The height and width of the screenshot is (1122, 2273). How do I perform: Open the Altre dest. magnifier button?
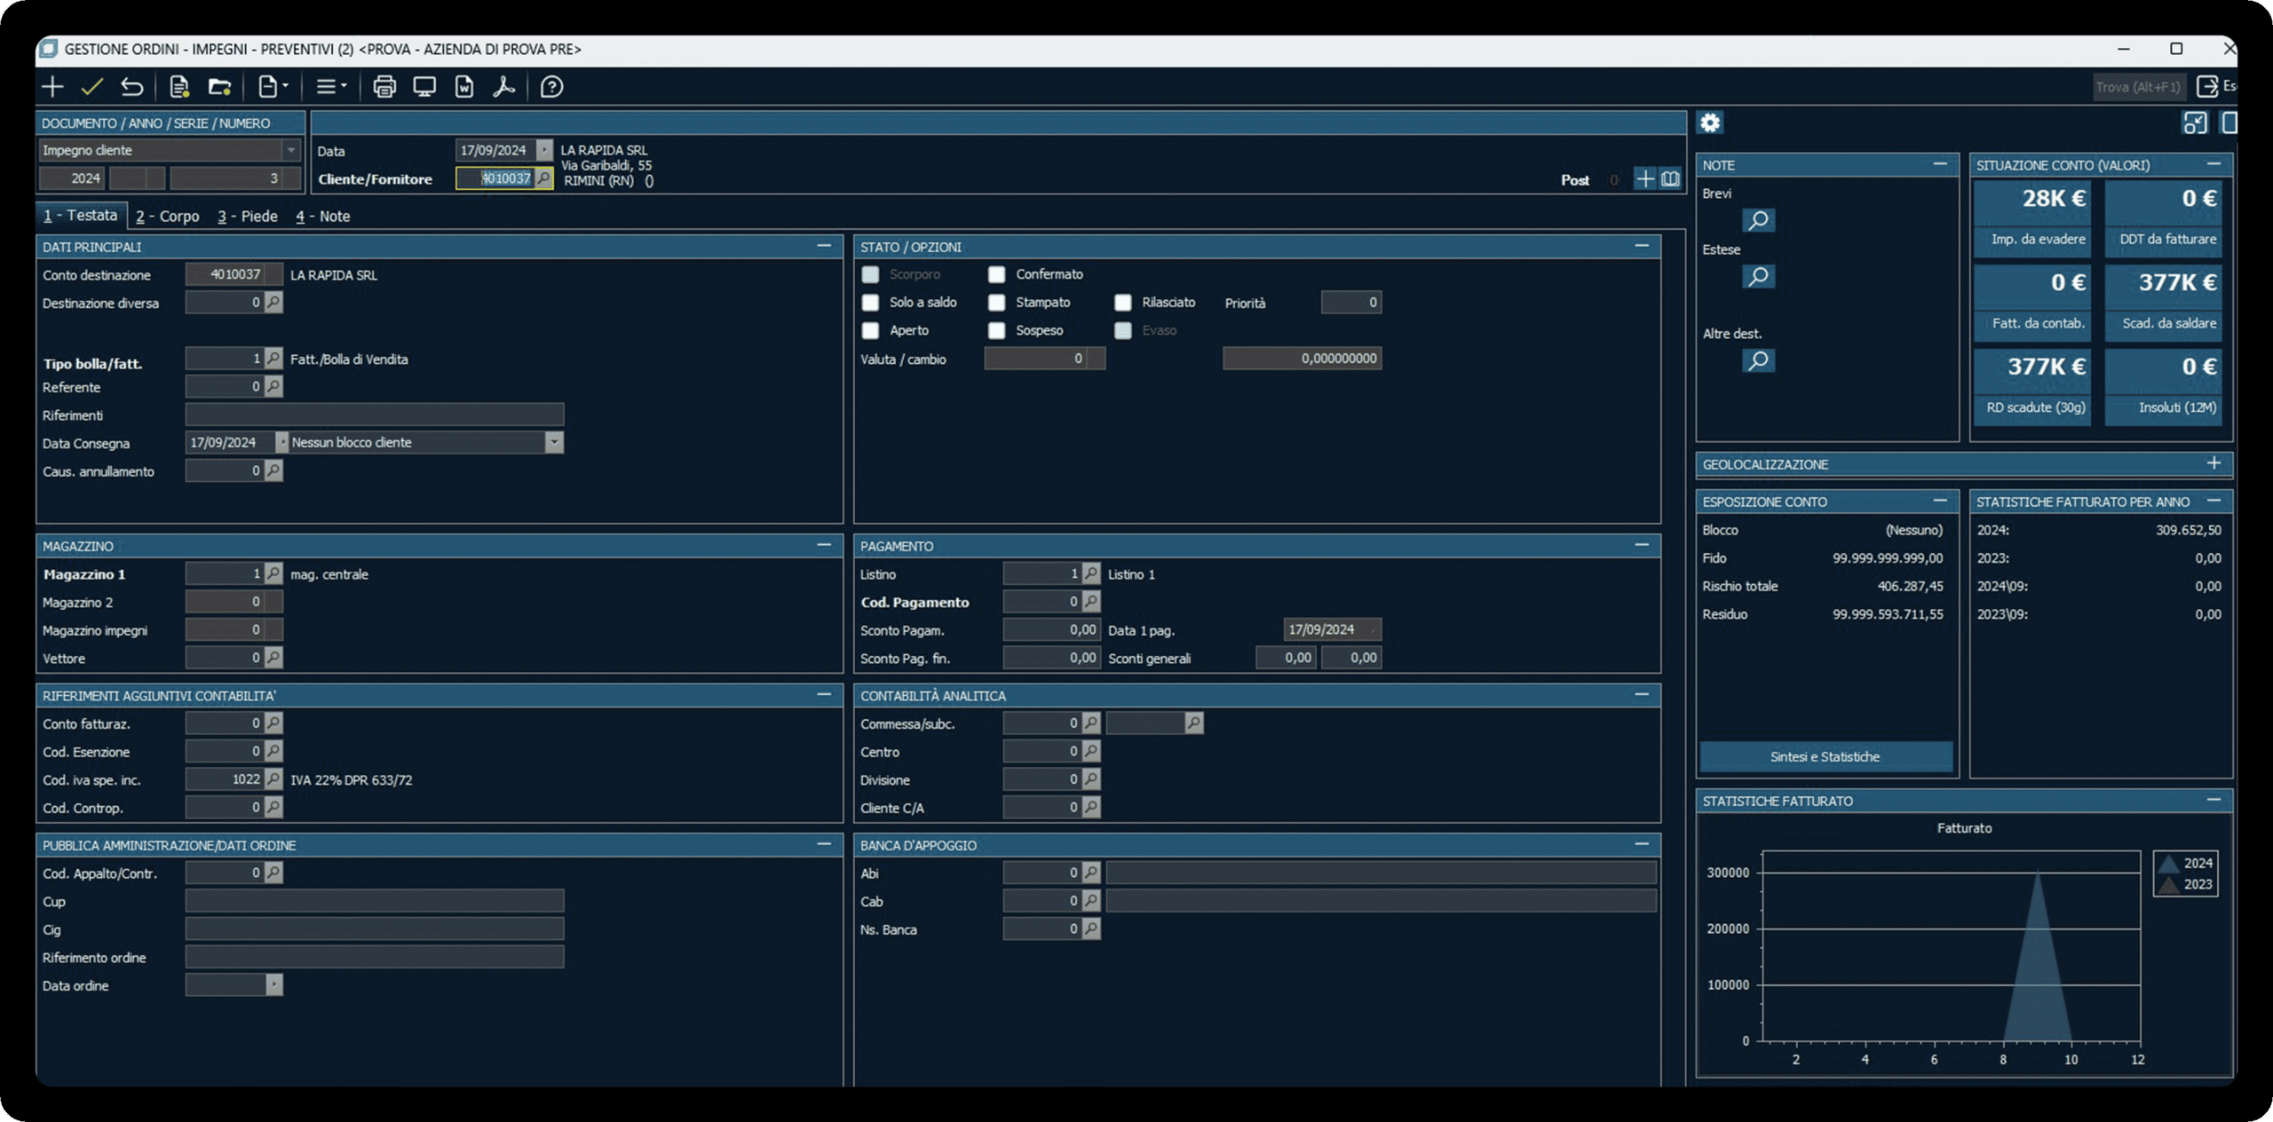[x=1758, y=360]
